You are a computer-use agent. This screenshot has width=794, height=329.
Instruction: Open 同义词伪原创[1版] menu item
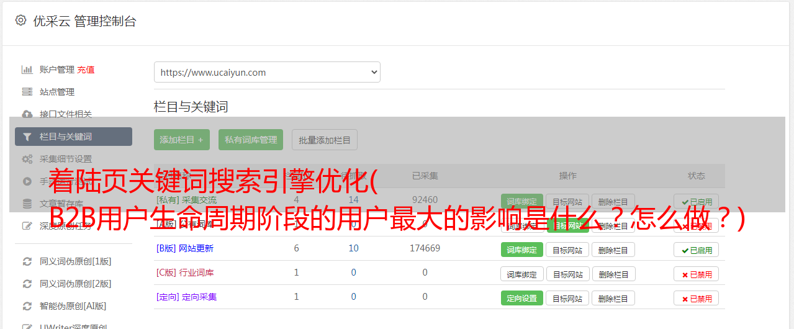coord(76,261)
